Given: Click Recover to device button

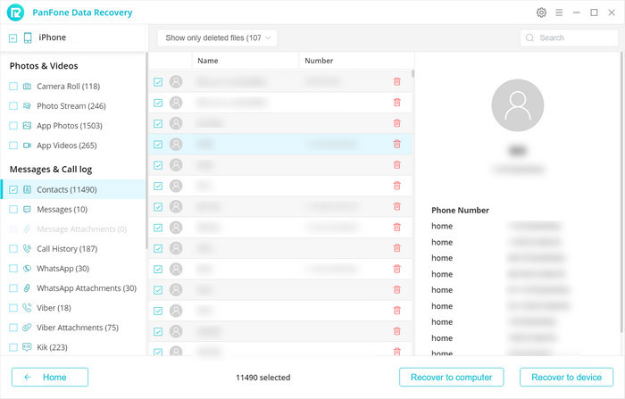Looking at the screenshot, I should (x=566, y=377).
